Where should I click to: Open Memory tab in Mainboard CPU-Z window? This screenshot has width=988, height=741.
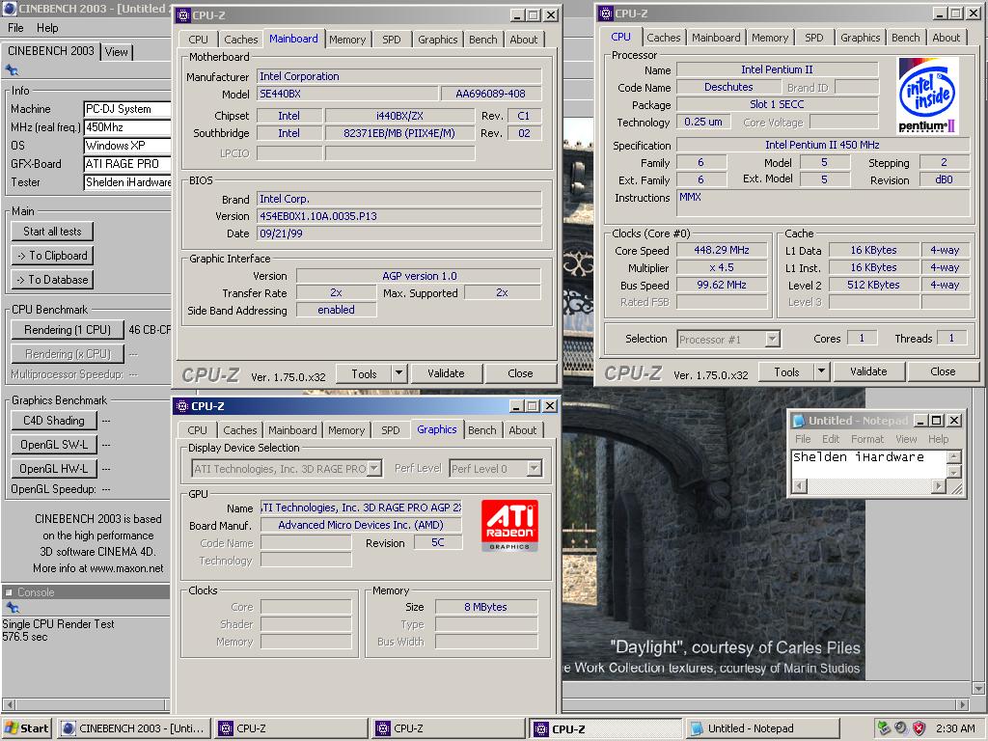tap(347, 39)
